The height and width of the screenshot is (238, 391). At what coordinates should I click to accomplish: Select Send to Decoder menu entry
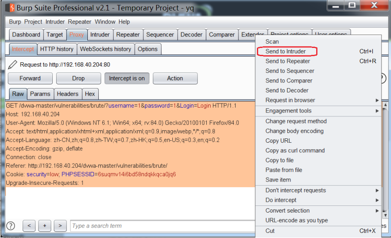tap(319, 91)
